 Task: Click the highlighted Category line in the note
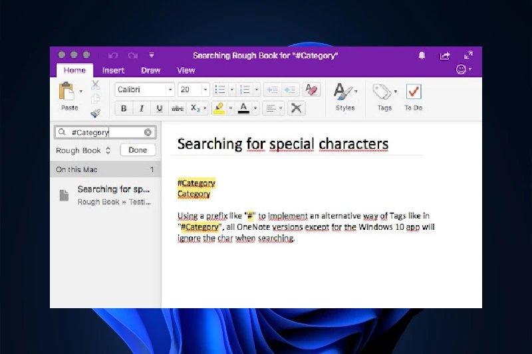coord(194,194)
